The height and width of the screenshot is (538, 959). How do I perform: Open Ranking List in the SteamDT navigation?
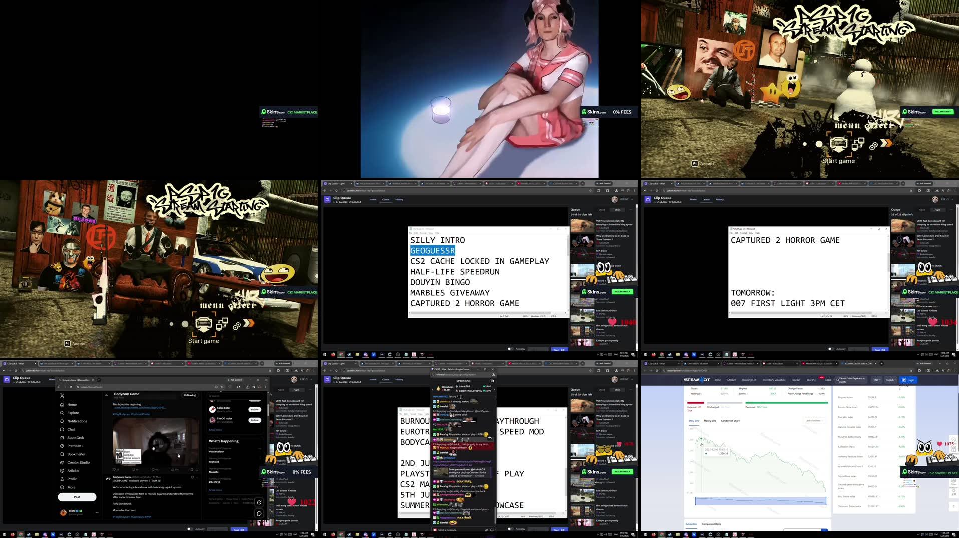coord(749,380)
